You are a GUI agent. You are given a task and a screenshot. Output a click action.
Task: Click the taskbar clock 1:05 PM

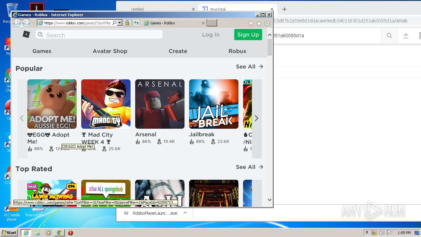point(404,233)
